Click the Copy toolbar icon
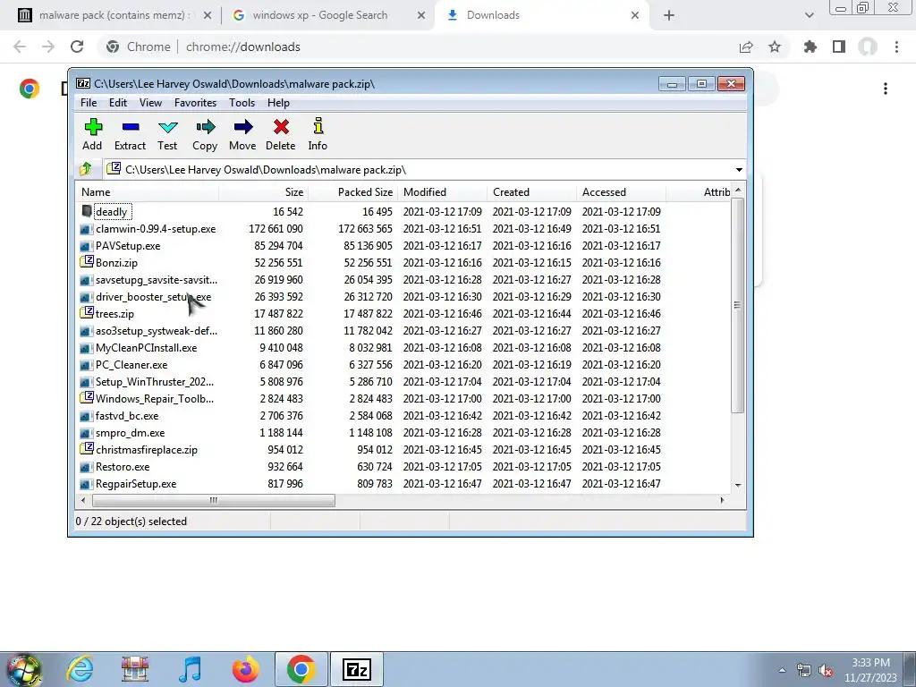Viewport: 916px width, 687px height. (x=205, y=134)
